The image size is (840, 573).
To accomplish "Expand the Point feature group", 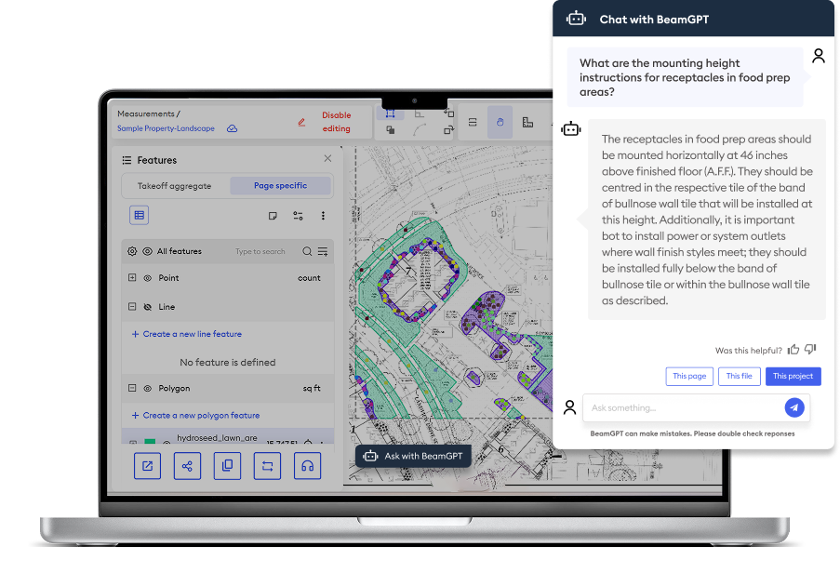I will [133, 278].
